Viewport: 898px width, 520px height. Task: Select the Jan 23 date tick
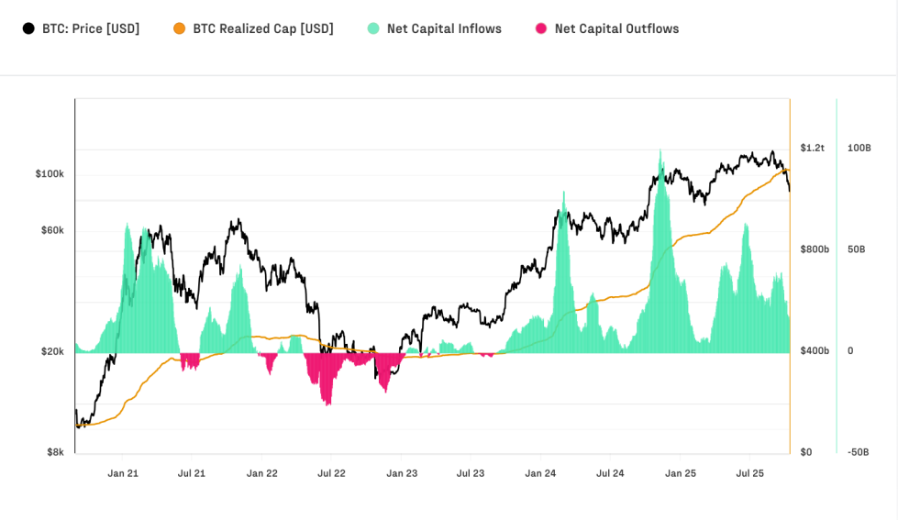(402, 474)
